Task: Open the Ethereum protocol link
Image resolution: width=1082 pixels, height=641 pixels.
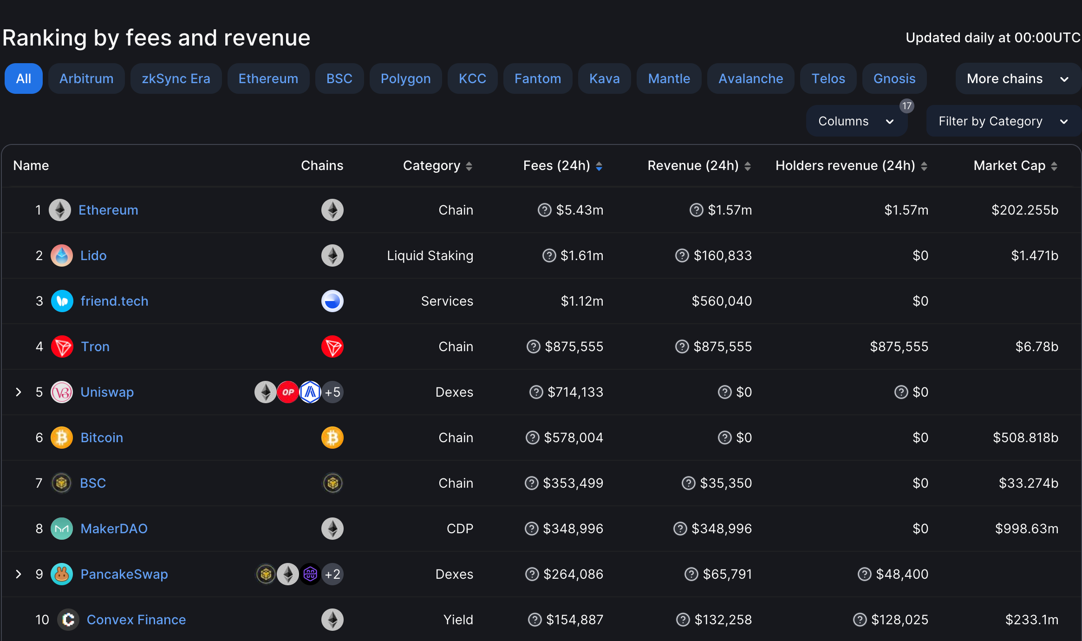Action: click(108, 210)
